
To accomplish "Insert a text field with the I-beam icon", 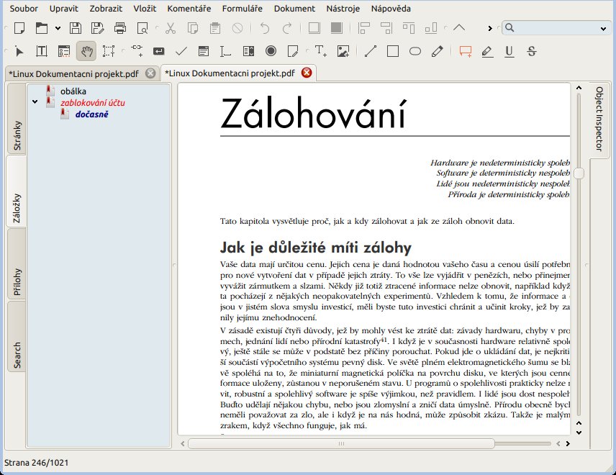I will tap(225, 51).
